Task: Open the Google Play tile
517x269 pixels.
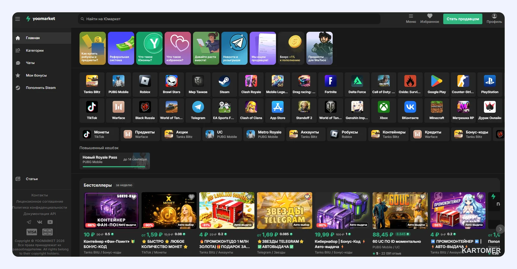Action: point(437,84)
